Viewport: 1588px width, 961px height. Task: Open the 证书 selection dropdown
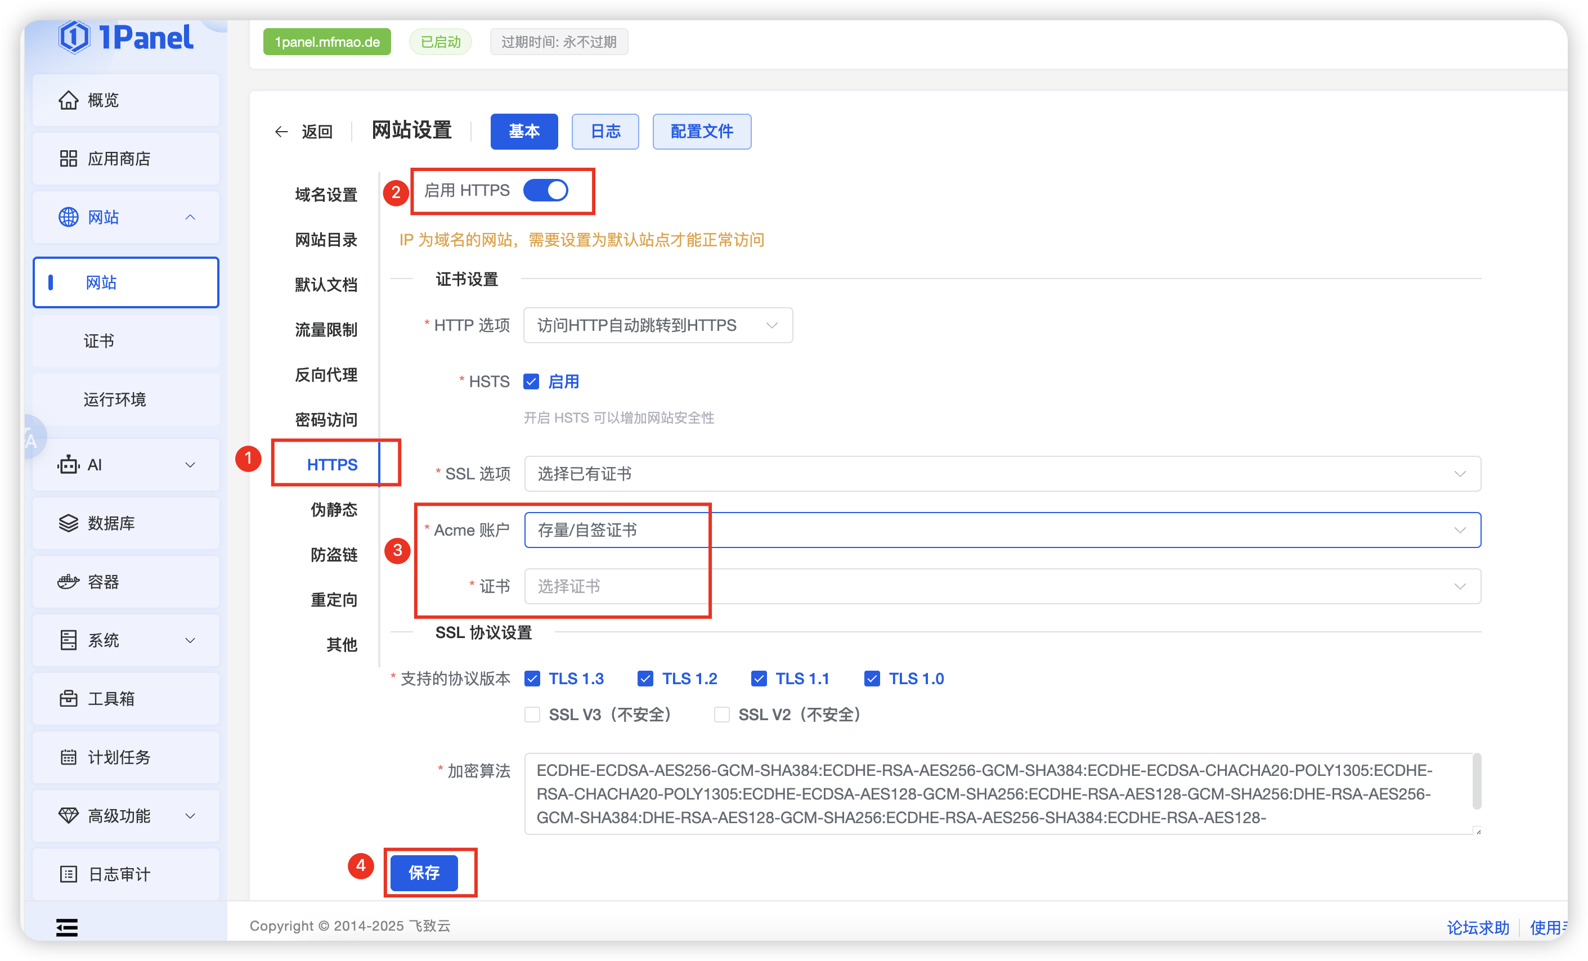[x=1002, y=586]
